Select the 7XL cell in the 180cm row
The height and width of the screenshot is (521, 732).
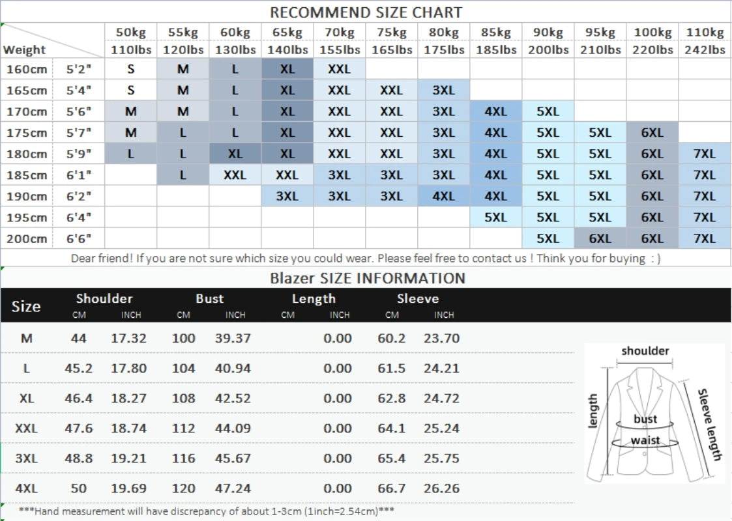pyautogui.click(x=704, y=154)
